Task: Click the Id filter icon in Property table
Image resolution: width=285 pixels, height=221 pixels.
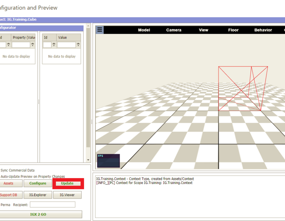Action: pos(8,45)
